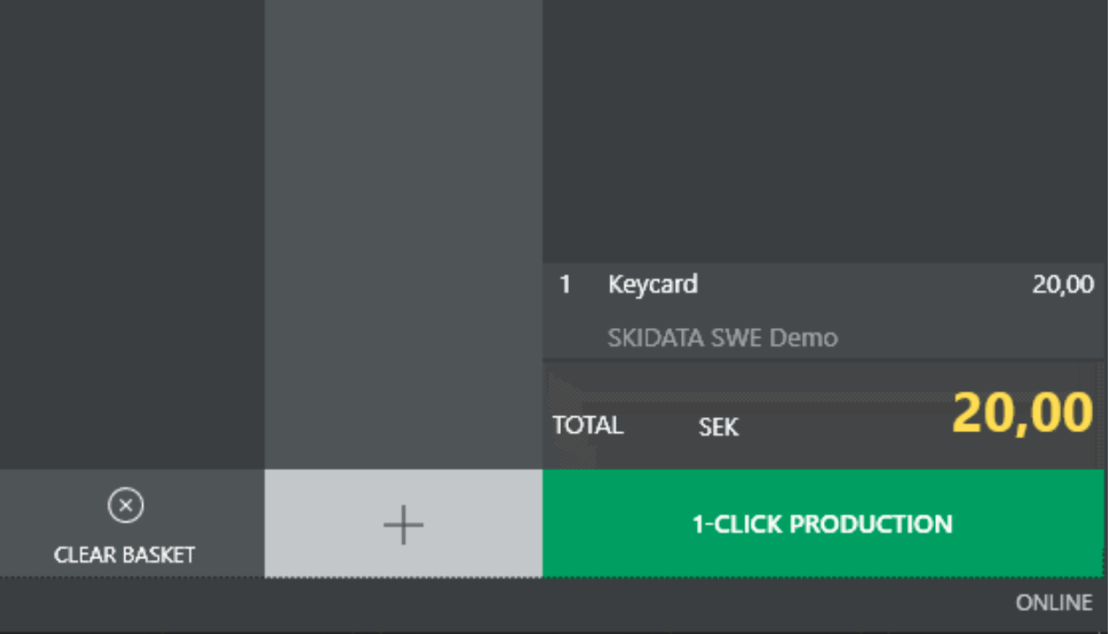
Task: Click the yellow total amount 20,00
Action: point(1022,413)
